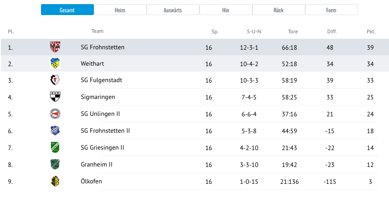Click the Weithart team logo
This screenshot has height=203, width=389.
(x=55, y=64)
